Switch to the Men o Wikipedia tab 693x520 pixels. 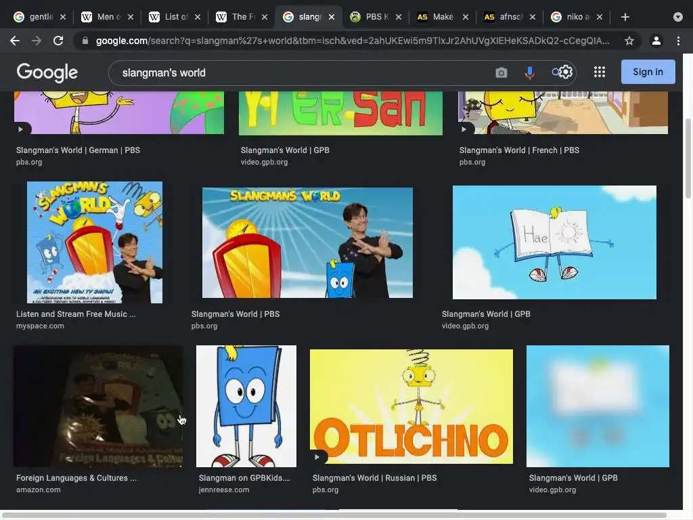[x=108, y=17]
